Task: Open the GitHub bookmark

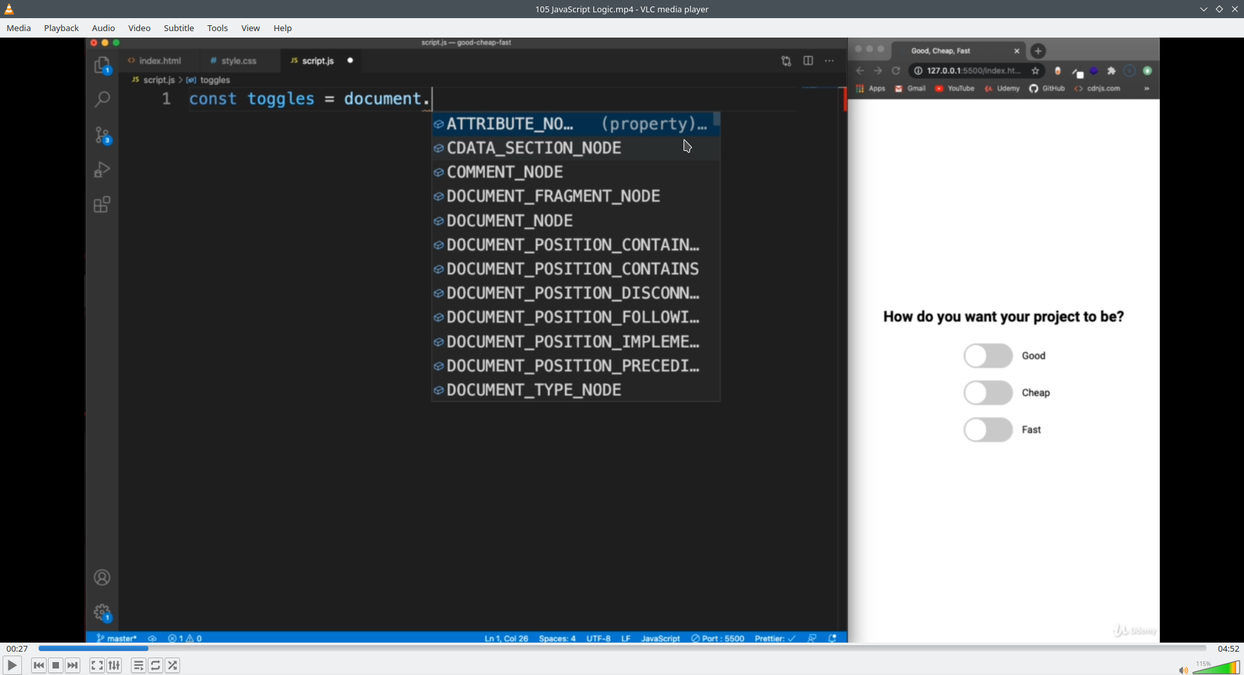Action: pos(1047,89)
